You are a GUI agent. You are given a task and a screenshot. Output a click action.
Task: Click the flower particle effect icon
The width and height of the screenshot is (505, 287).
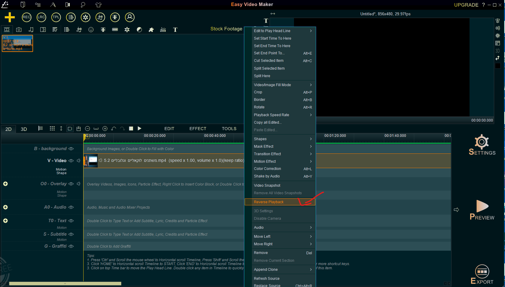pyautogui.click(x=127, y=29)
